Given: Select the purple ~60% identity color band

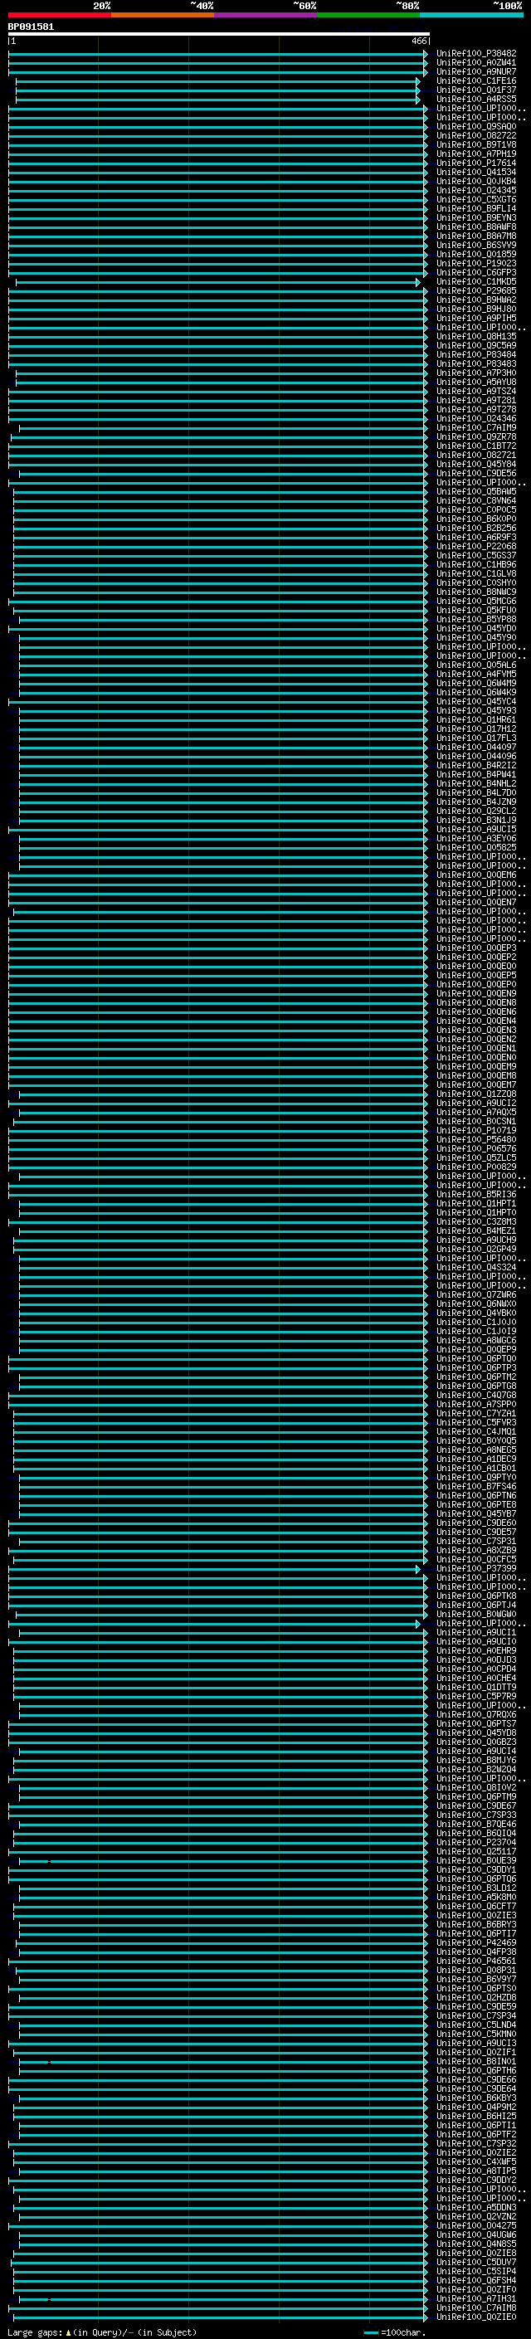Looking at the screenshot, I should point(266,15).
